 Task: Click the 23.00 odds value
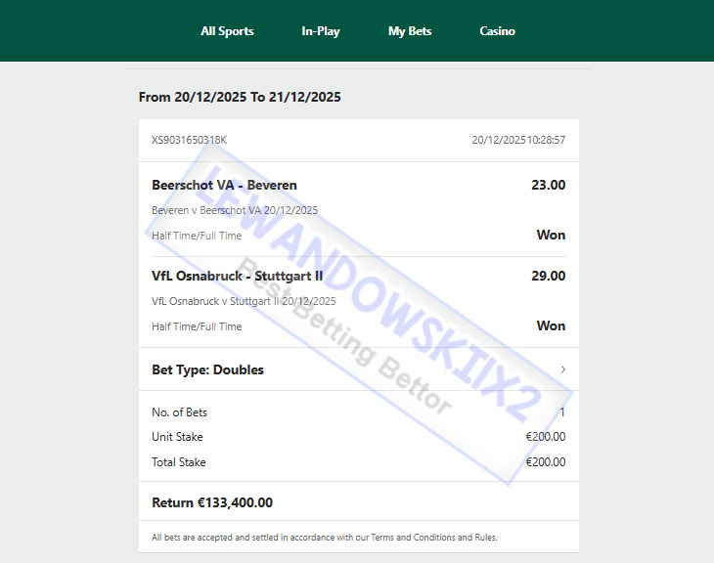click(549, 185)
